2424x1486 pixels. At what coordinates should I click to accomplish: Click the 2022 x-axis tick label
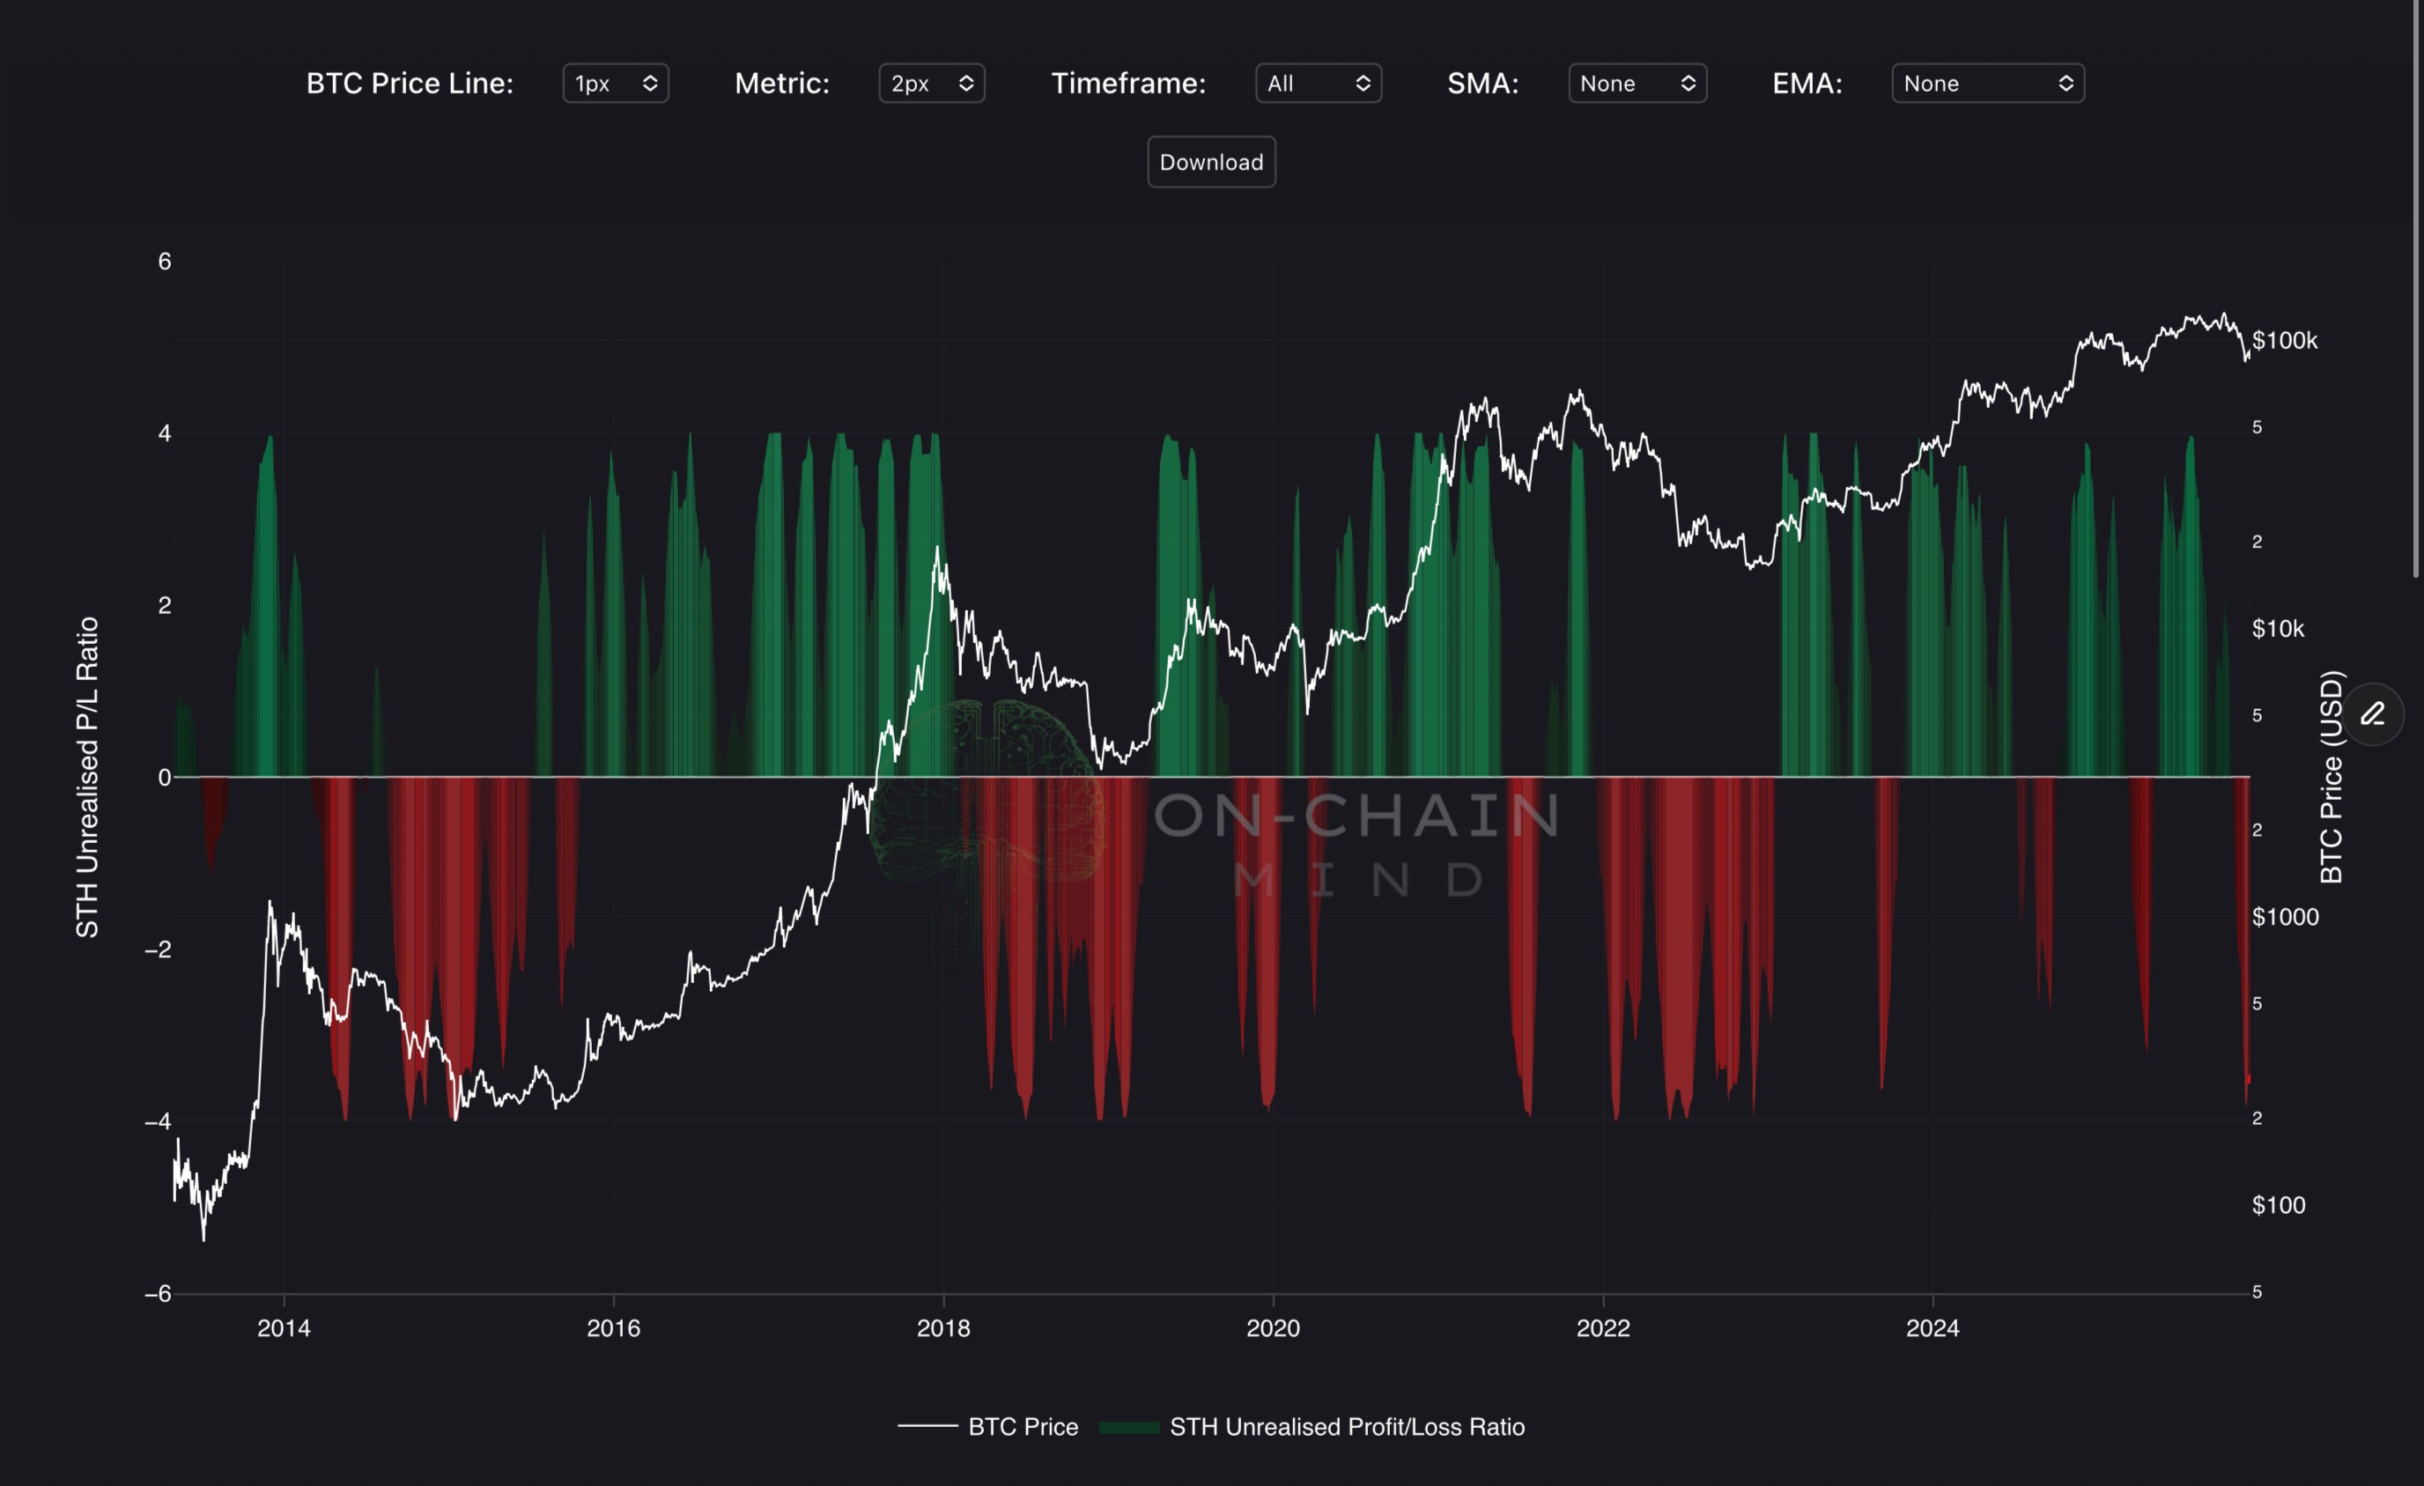1602,1328
